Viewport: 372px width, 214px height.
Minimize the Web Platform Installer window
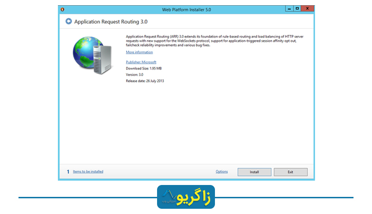(289, 9)
